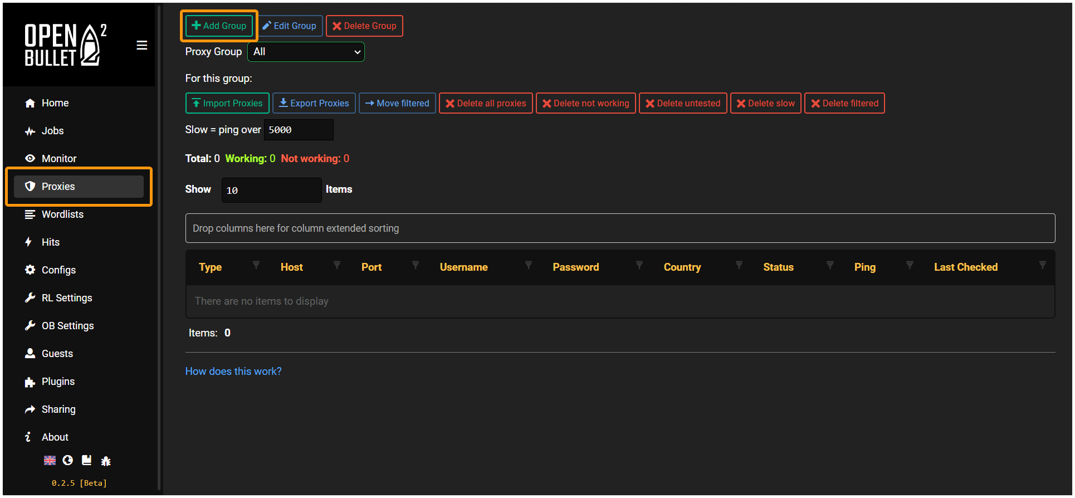Focus the slow ping threshold field
Image resolution: width=1075 pixels, height=498 pixels.
pos(299,130)
